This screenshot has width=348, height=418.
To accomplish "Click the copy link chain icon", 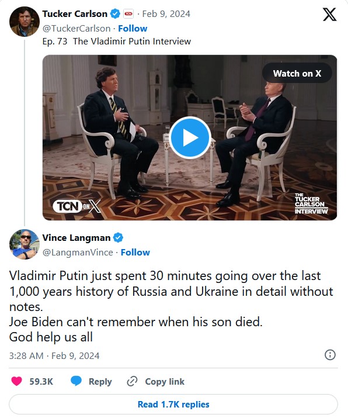I will tap(132, 381).
